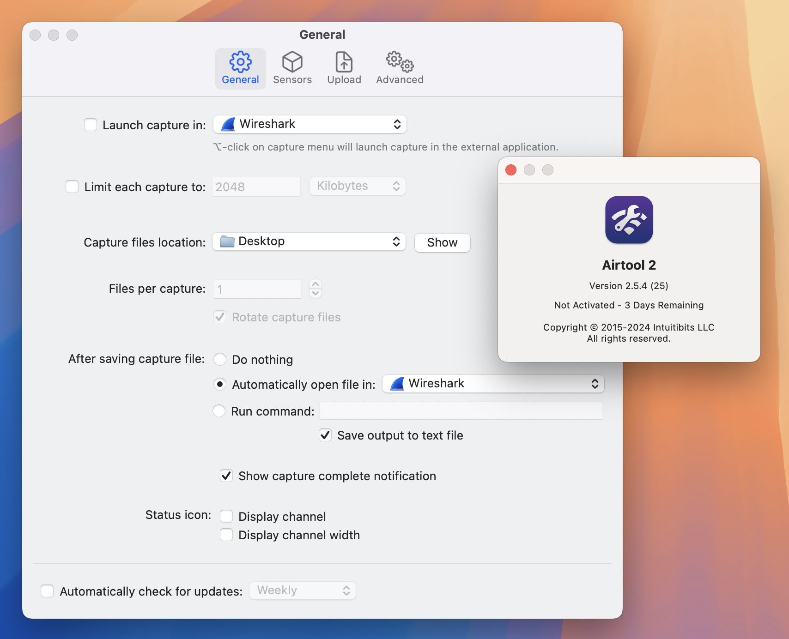Click the Airtool 2 title text

[629, 265]
